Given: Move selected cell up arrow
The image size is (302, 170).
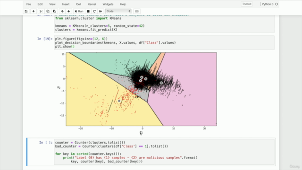Looking at the screenshot, I should (x=62, y=11).
